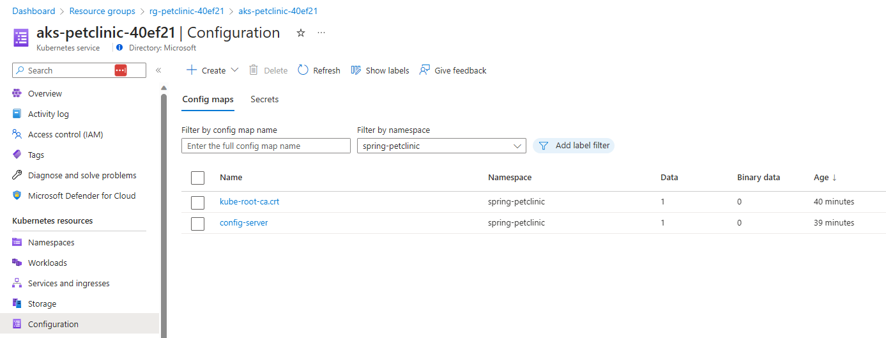The width and height of the screenshot is (886, 338).
Task: Toggle the select-all checkbox in table header
Action: (197, 178)
